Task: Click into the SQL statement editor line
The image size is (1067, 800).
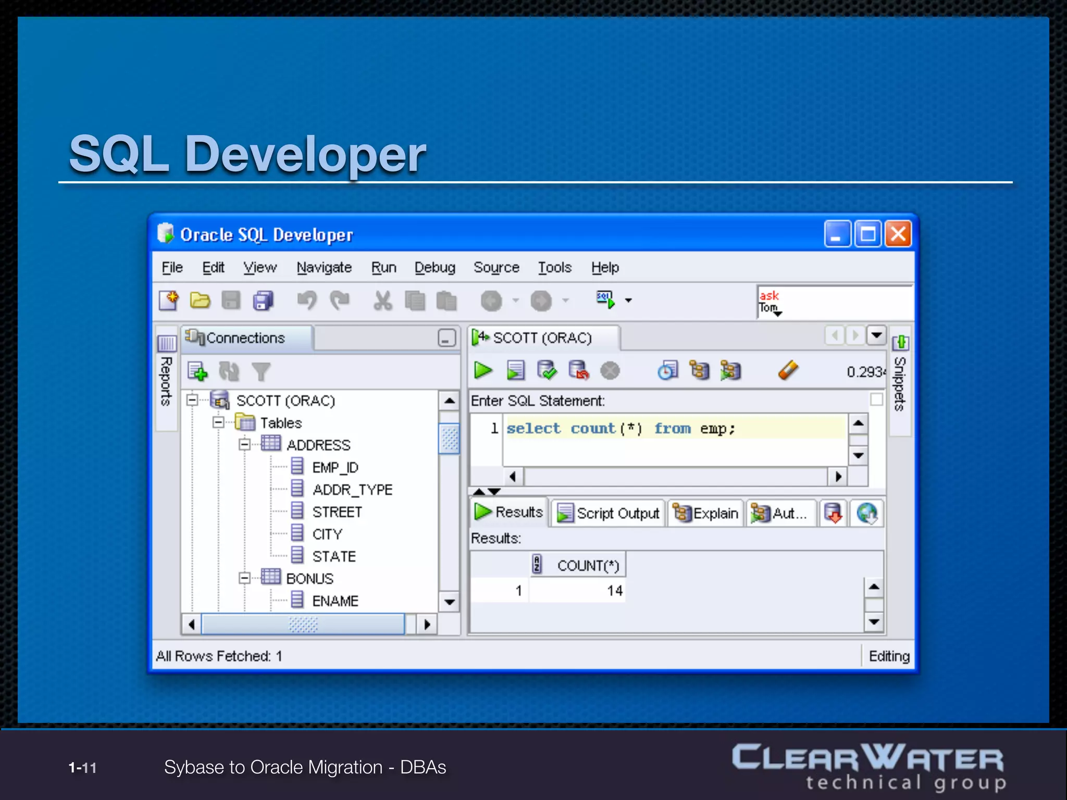Action: point(675,428)
